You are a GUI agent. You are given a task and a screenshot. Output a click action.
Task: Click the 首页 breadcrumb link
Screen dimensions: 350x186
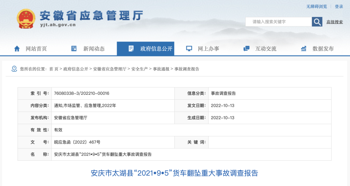click(53, 69)
